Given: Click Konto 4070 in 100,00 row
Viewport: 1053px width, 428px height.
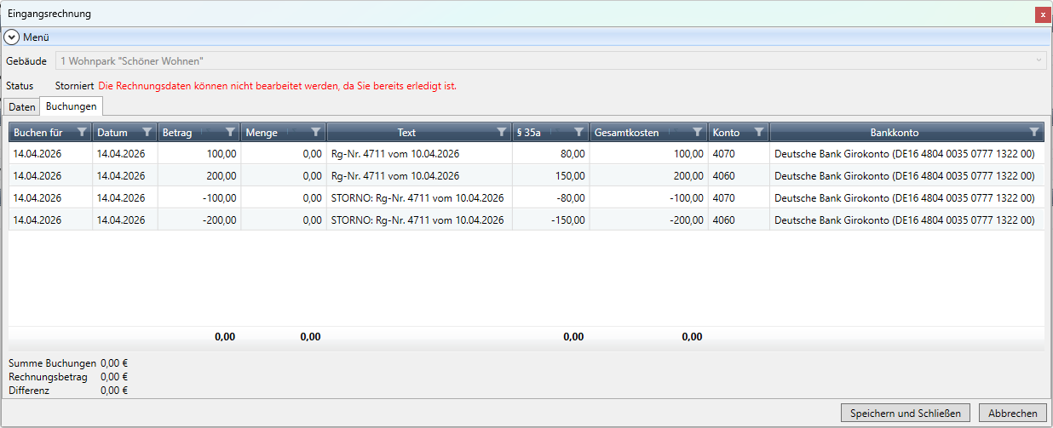Looking at the screenshot, I should [739, 154].
